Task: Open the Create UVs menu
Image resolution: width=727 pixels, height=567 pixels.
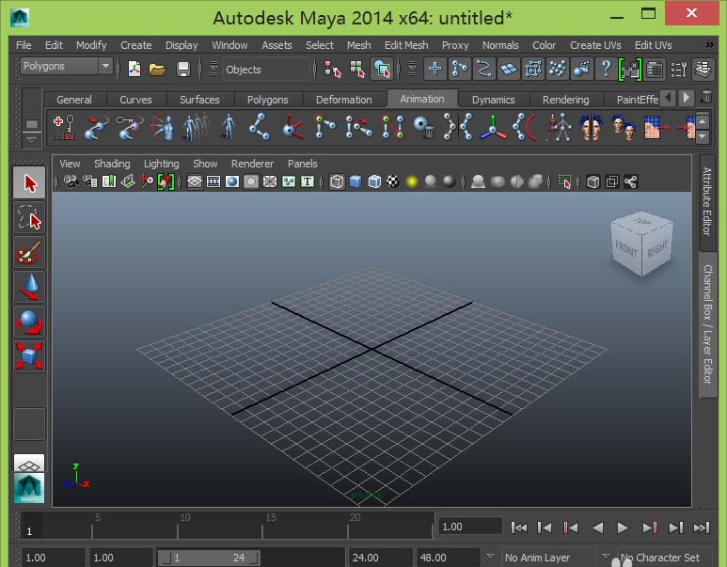Action: point(595,45)
